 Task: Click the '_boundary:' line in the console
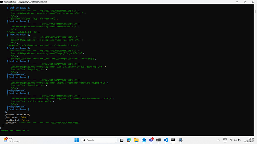click(x=43, y=122)
